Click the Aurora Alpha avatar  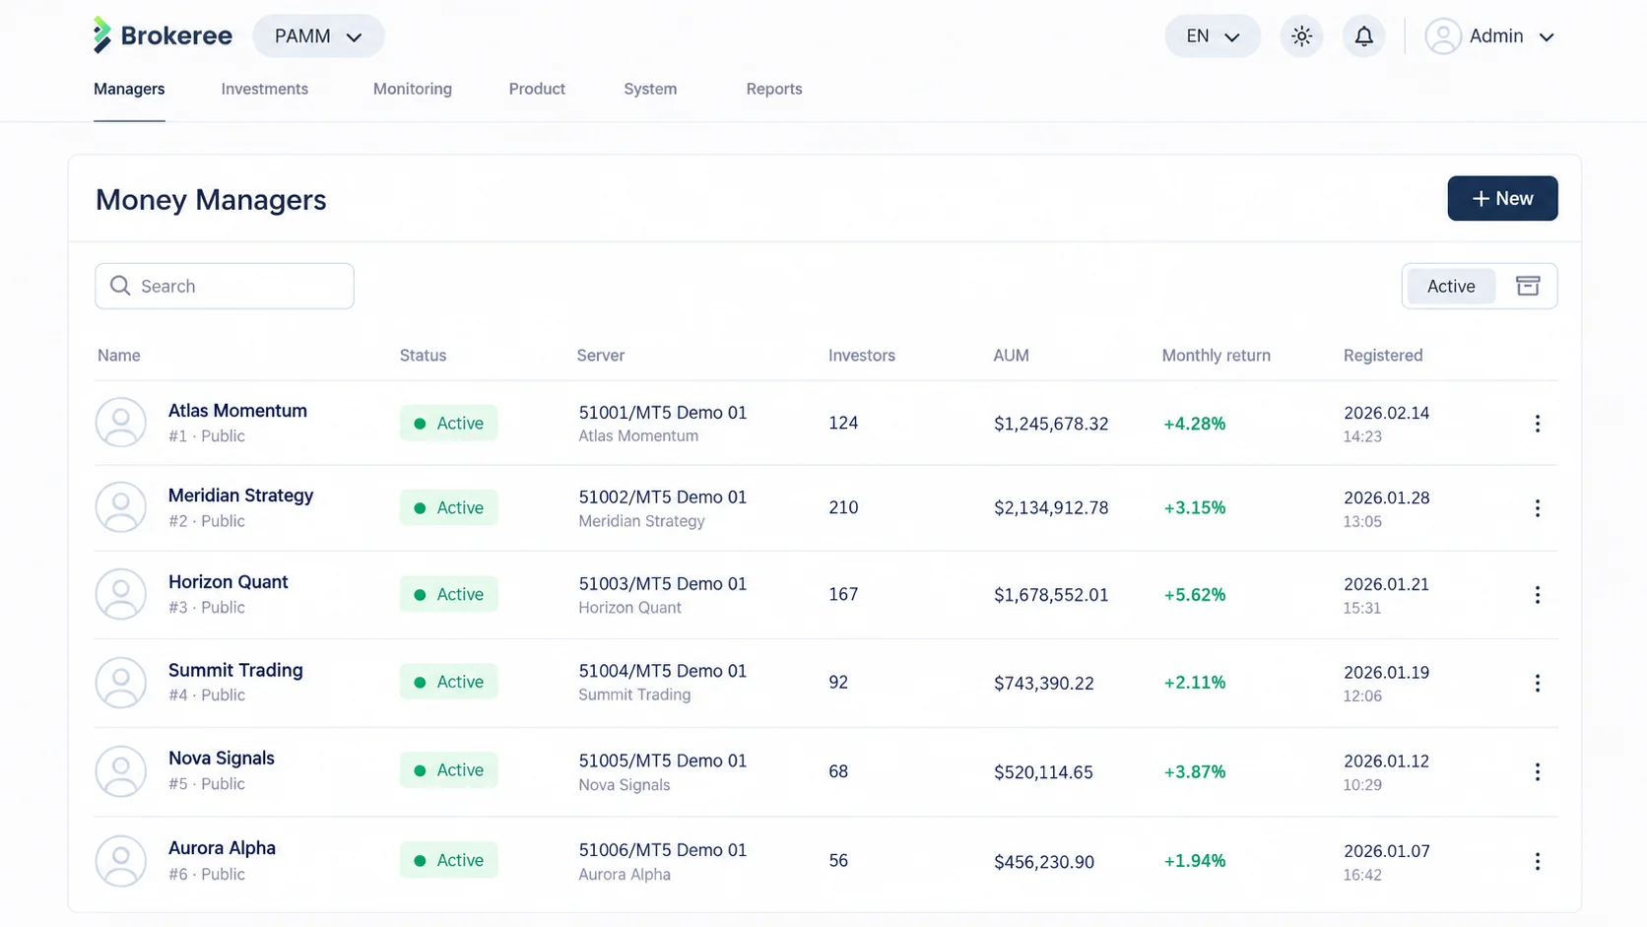[120, 860]
